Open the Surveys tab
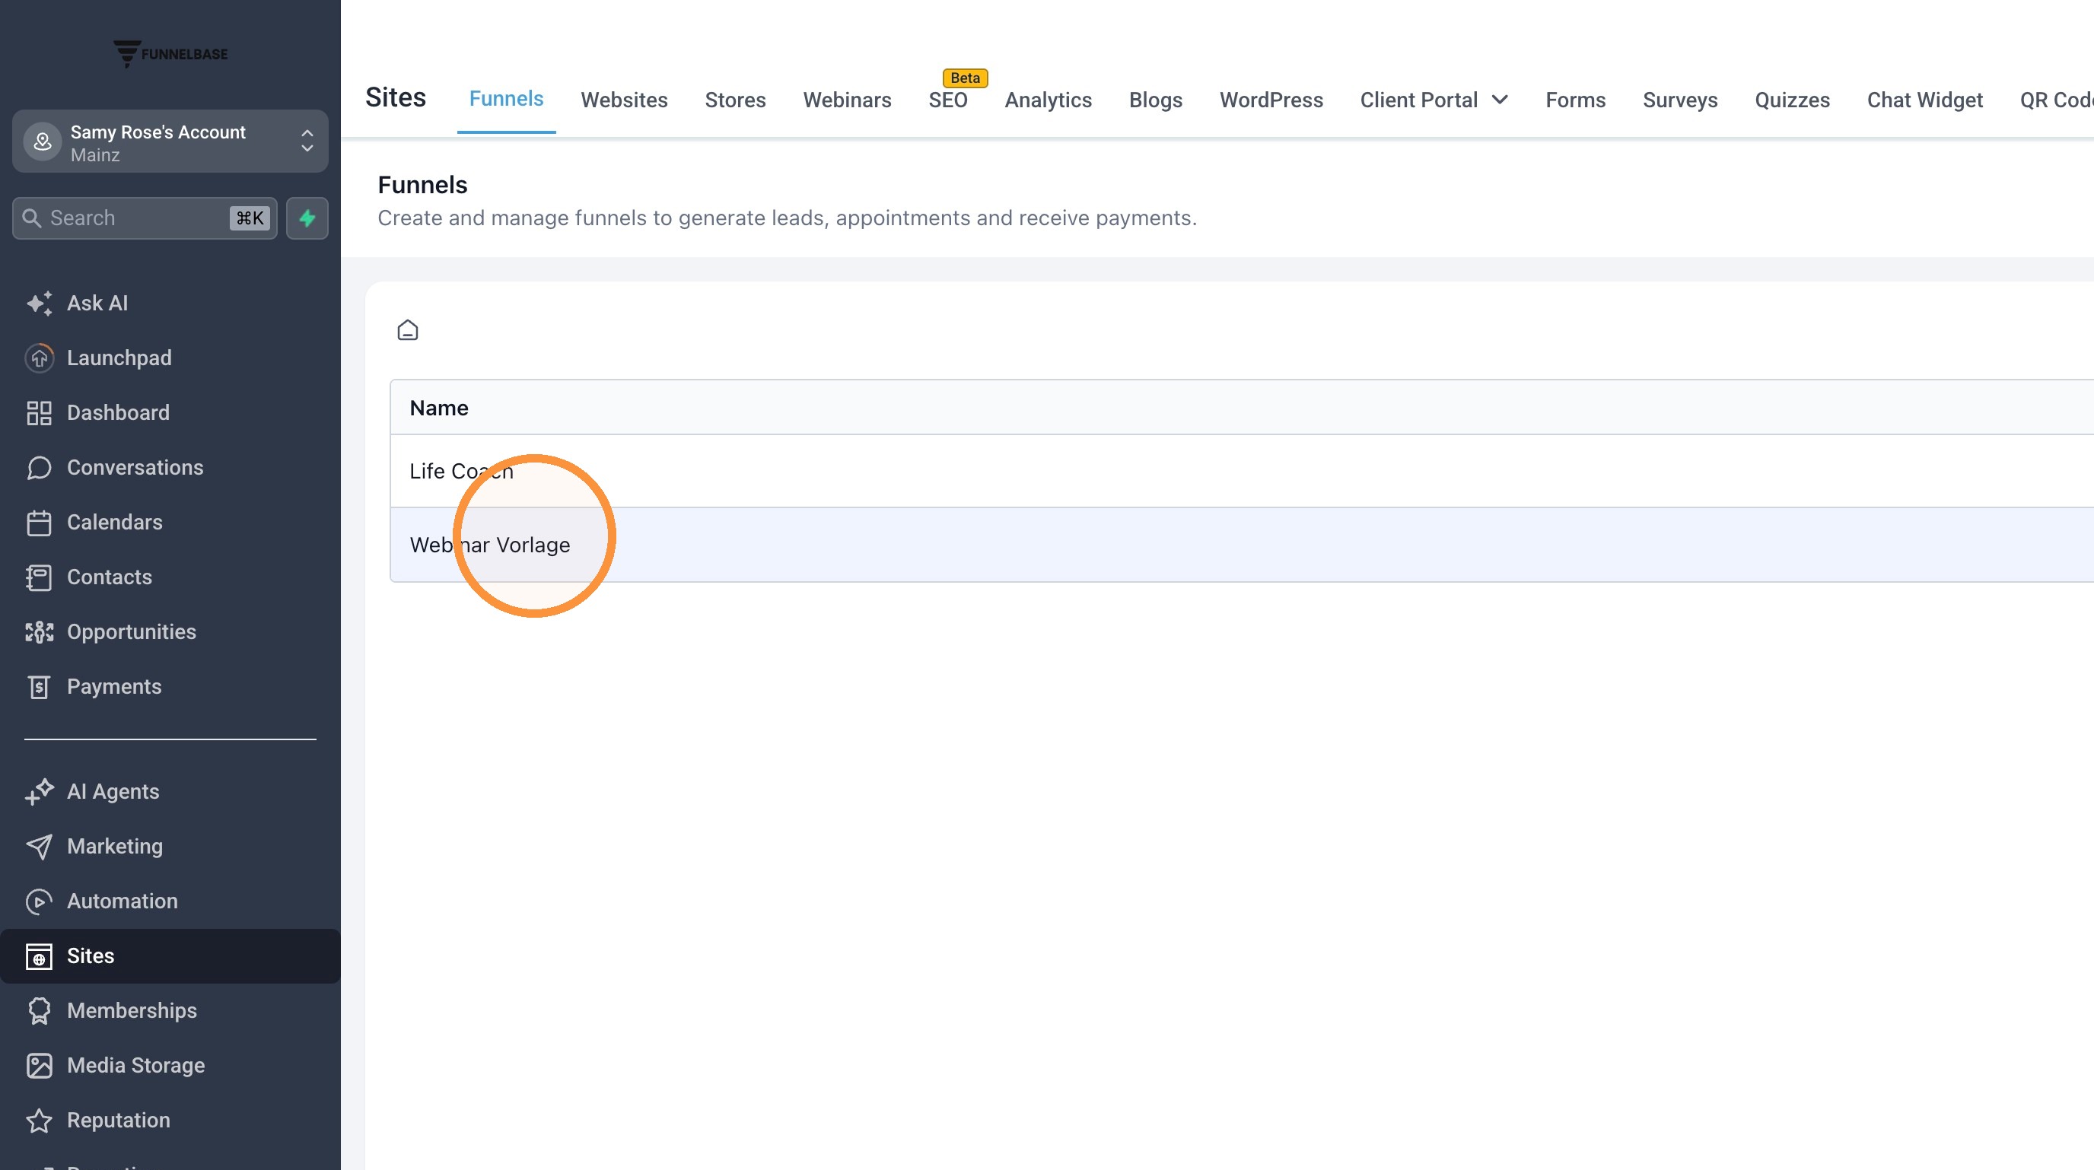Screen dimensions: 2094x1170 click(x=1680, y=100)
